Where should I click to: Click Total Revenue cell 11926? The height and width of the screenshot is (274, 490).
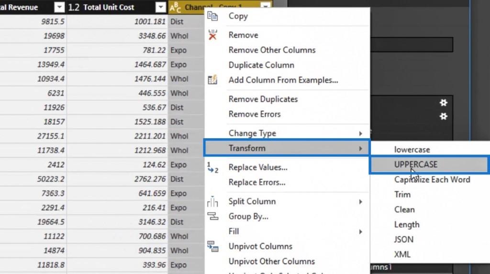coord(33,107)
